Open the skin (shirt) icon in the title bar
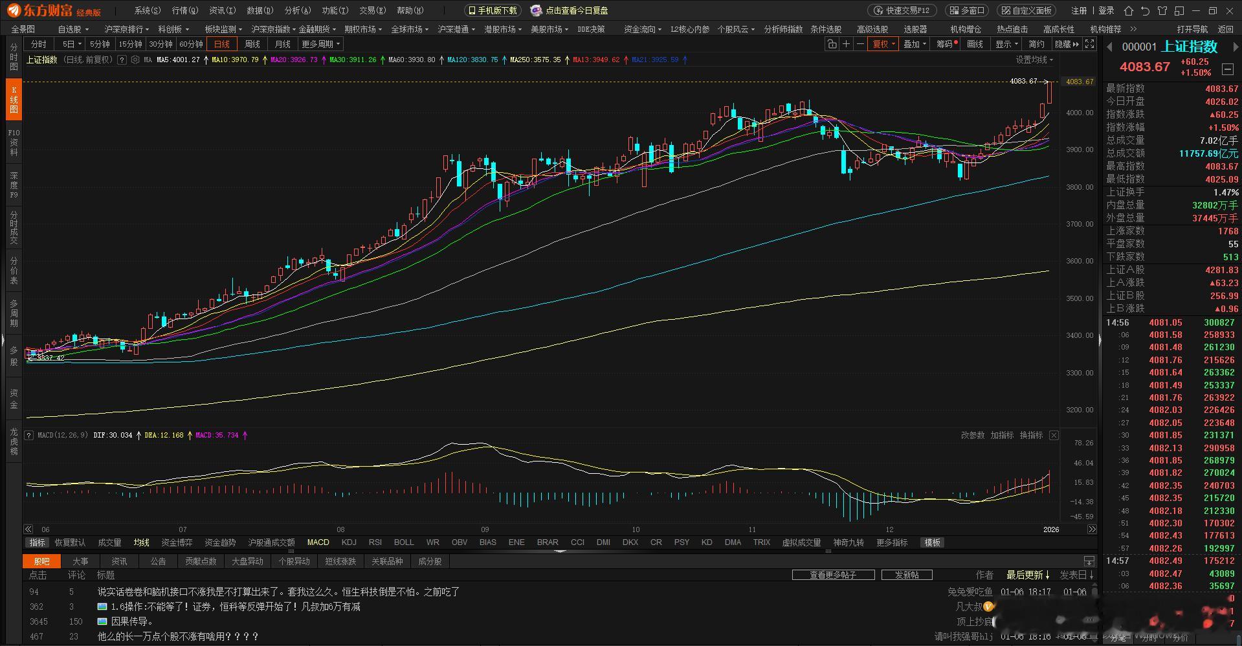The height and width of the screenshot is (646, 1242). pyautogui.click(x=1162, y=10)
